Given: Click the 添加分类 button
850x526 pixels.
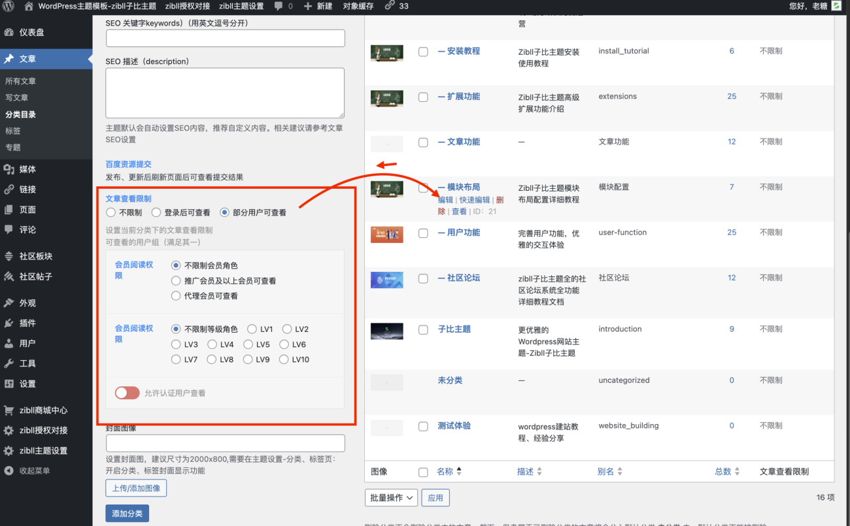Looking at the screenshot, I should coord(127,513).
